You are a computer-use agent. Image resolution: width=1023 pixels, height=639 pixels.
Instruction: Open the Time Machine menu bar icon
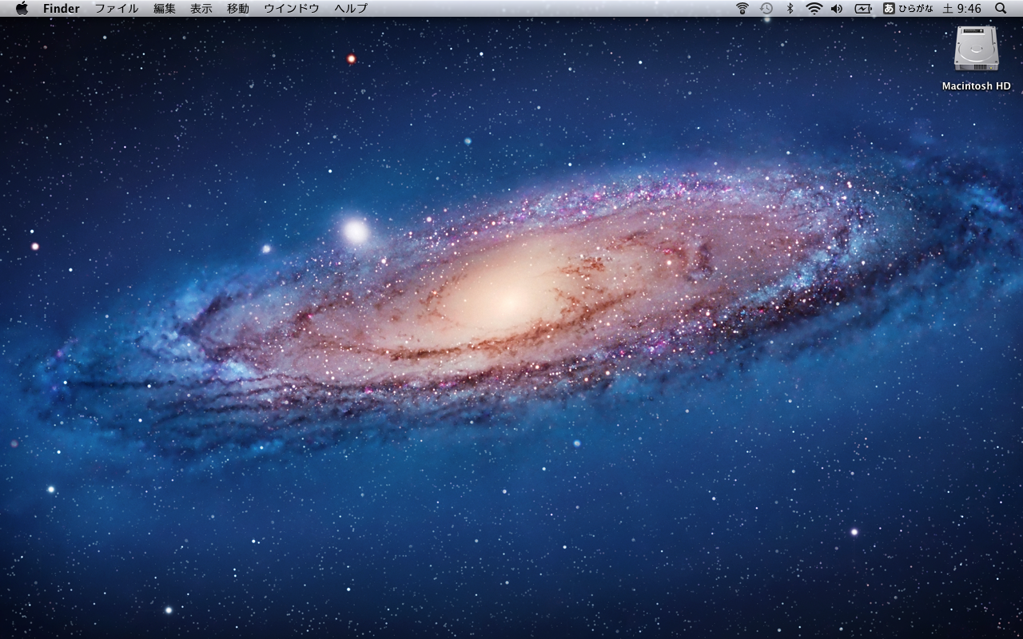pos(766,8)
